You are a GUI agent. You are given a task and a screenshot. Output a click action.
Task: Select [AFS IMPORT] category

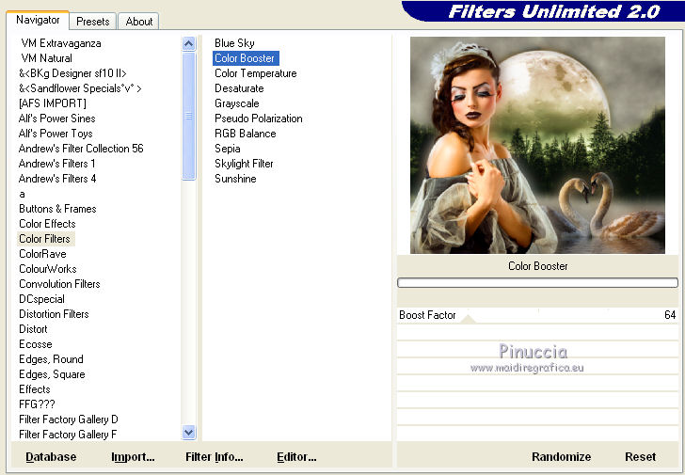click(53, 103)
